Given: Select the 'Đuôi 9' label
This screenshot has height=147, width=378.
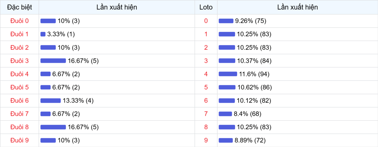Looking at the screenshot, I should coord(20,140).
